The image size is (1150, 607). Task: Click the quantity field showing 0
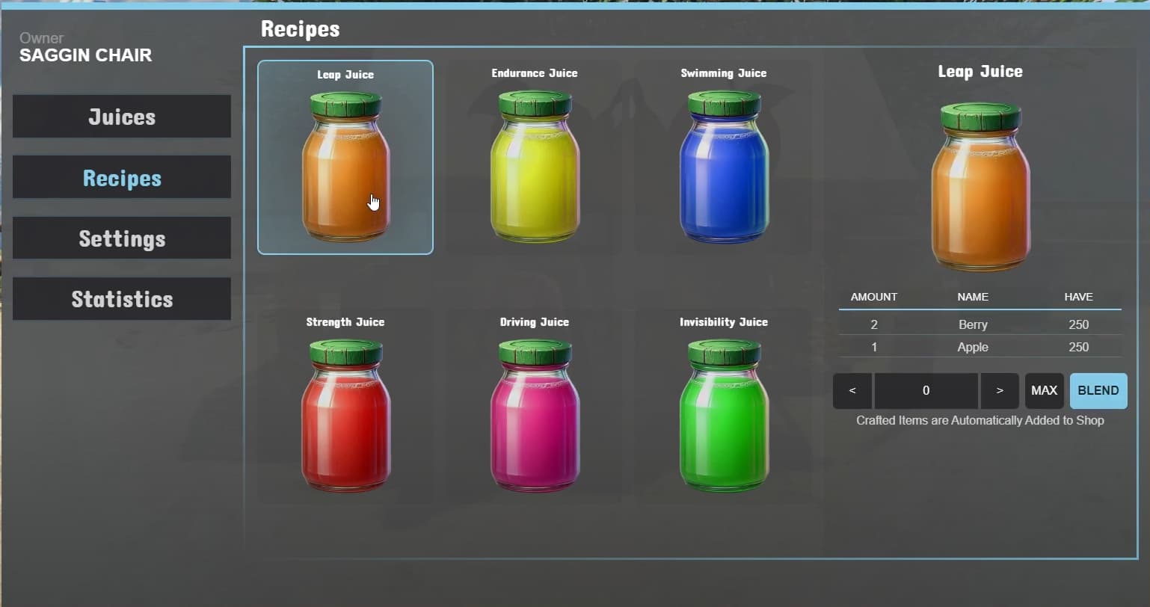(x=926, y=391)
